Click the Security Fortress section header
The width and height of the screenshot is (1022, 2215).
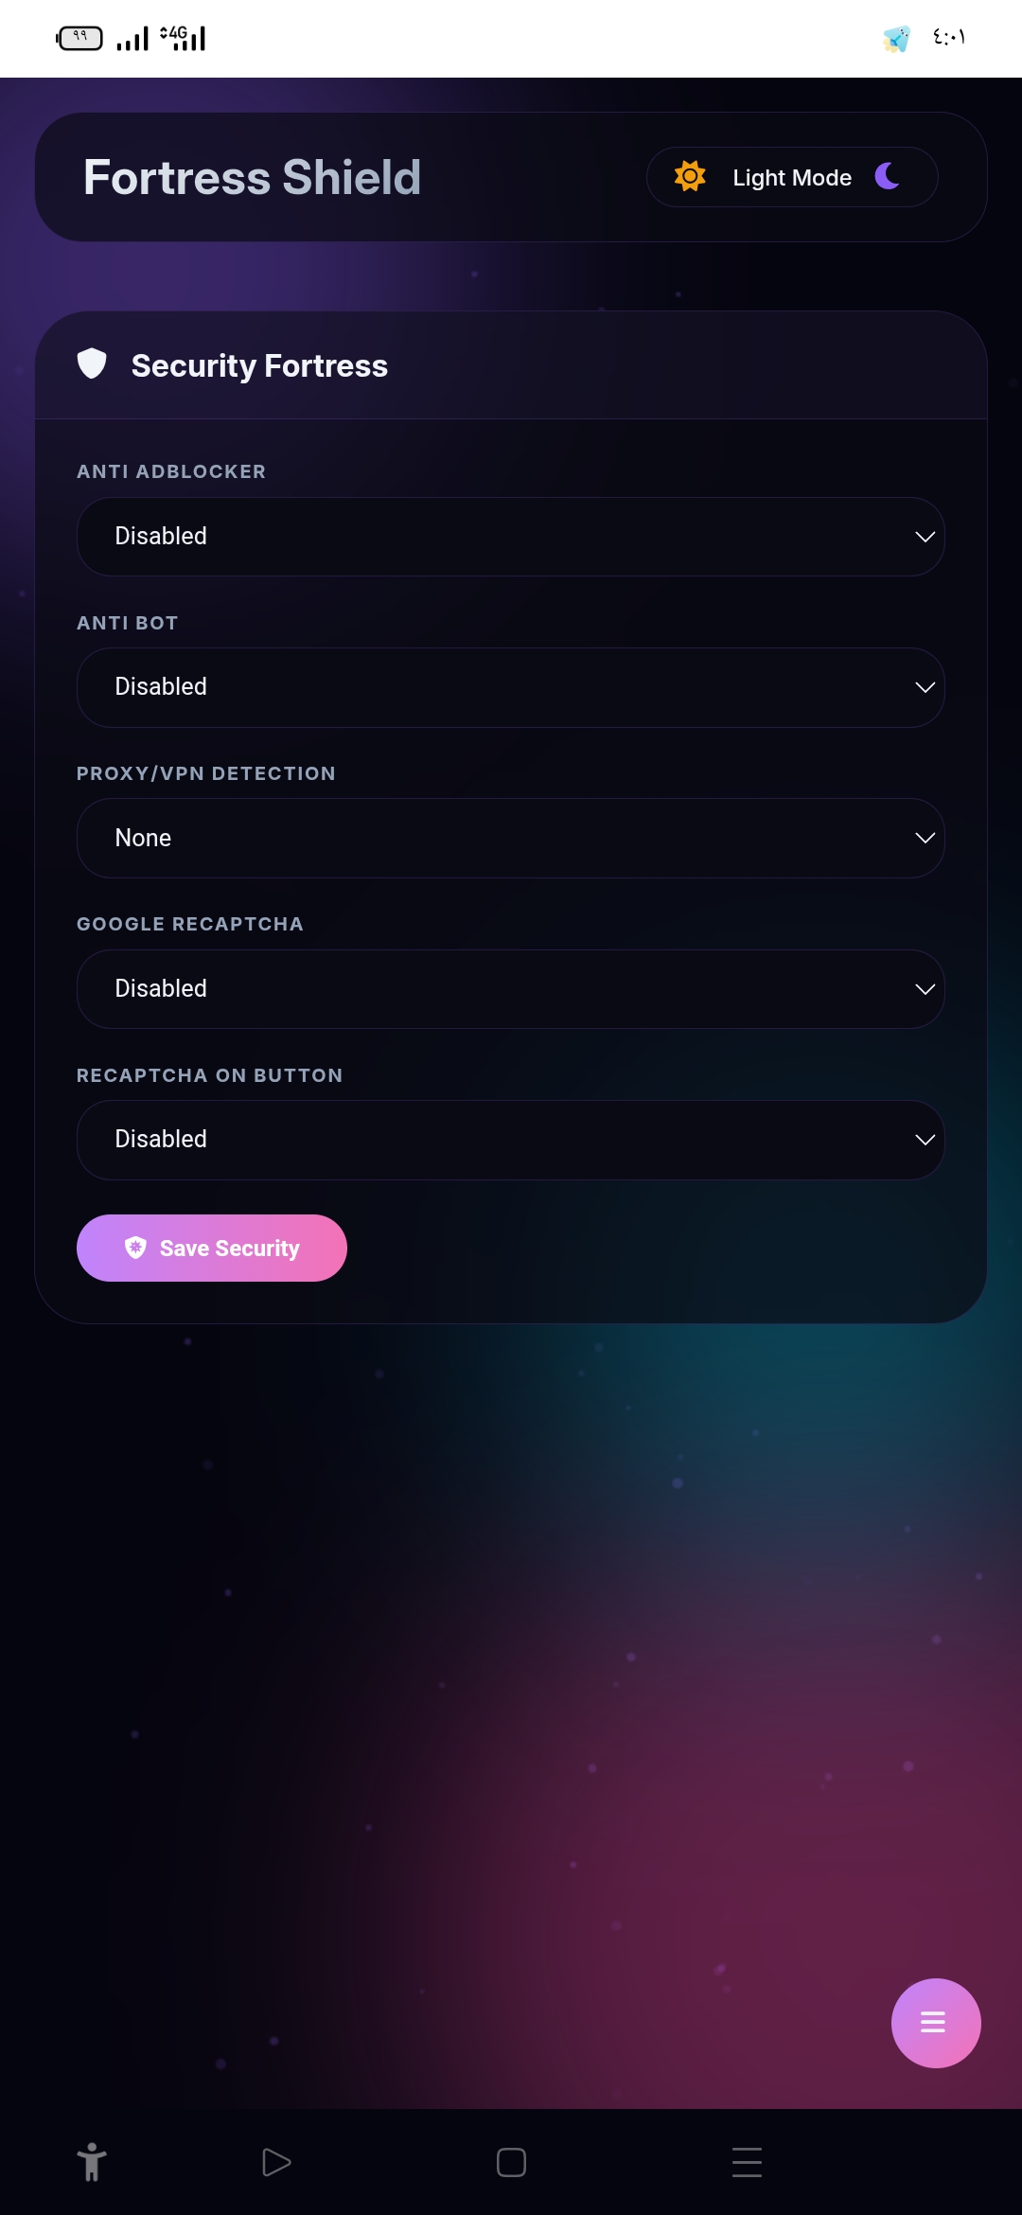[x=259, y=365]
